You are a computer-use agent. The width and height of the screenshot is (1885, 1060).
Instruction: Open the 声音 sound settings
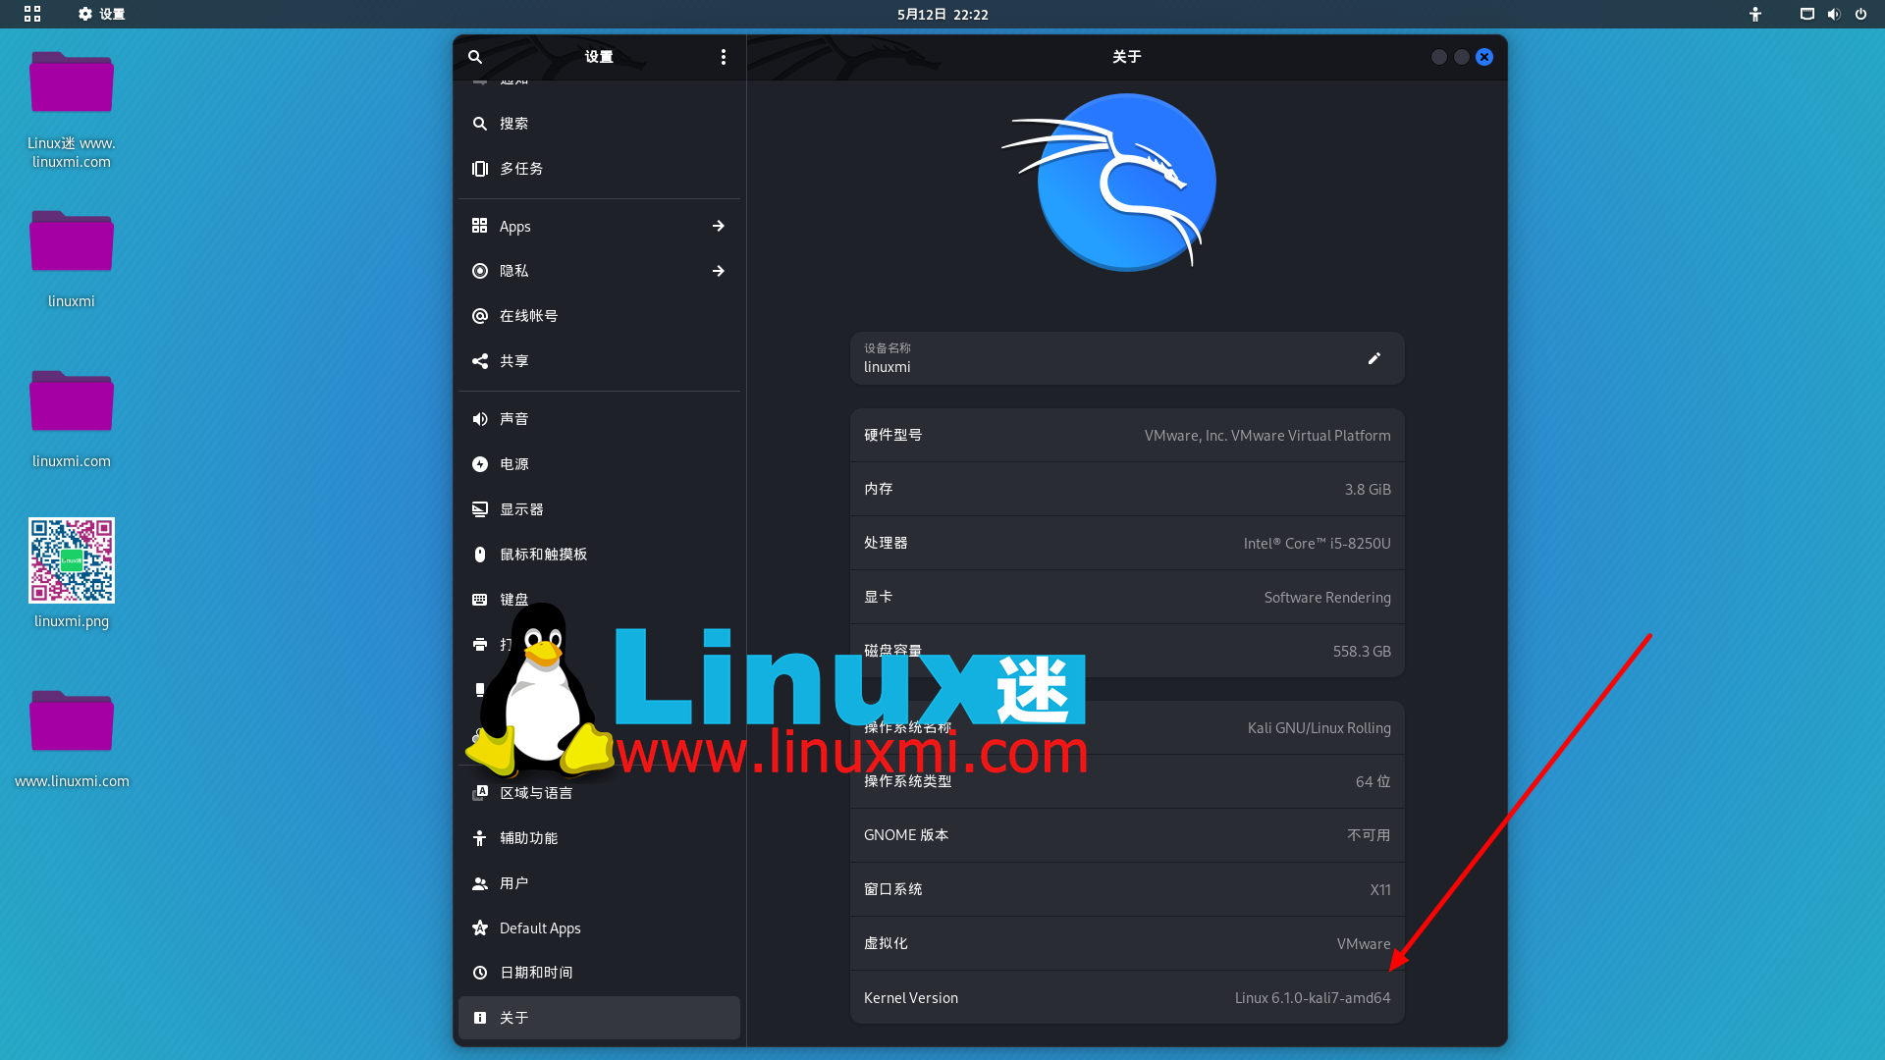click(x=599, y=419)
